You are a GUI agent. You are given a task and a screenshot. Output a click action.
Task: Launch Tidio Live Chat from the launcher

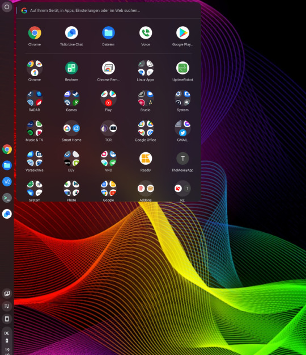point(71,33)
